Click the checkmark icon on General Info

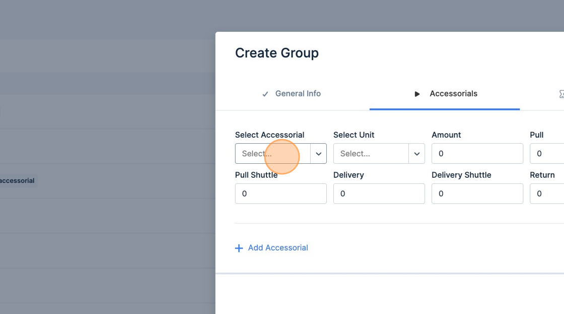[x=265, y=94]
